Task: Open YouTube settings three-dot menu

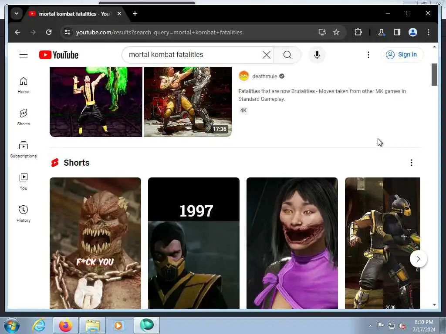Action: pos(368,54)
